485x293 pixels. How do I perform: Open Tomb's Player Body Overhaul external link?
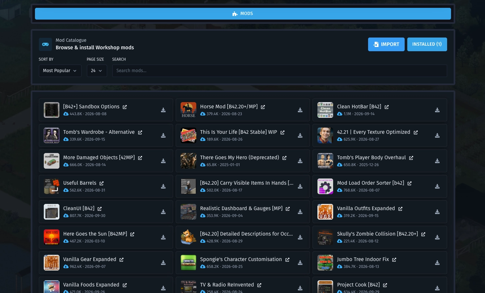coord(411,158)
